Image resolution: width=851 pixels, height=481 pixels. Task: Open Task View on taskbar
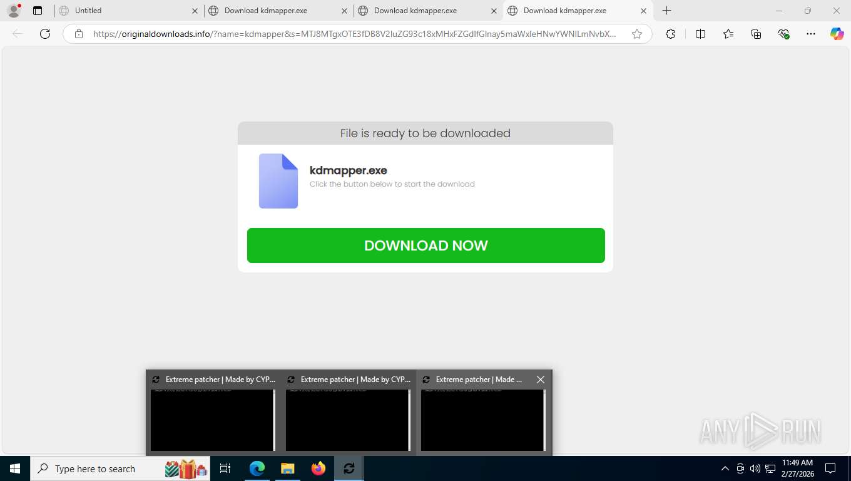pos(225,468)
